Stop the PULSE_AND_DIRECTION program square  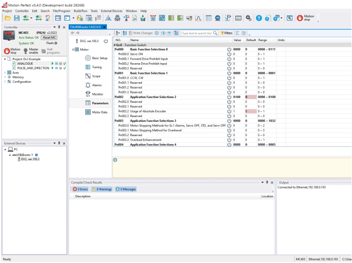[61, 68]
